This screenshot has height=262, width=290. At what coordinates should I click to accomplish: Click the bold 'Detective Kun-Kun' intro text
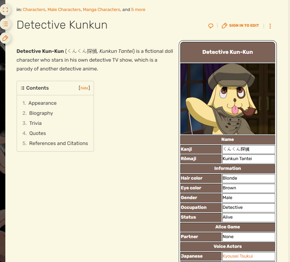(40, 51)
